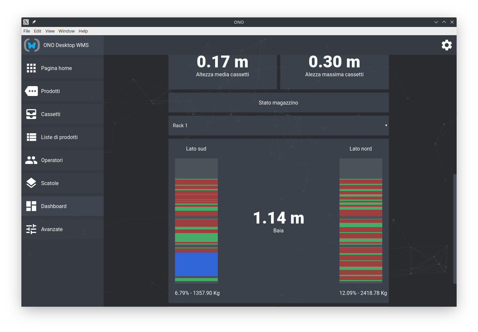
Task: Click the ONO butterfly logo icon
Action: pyautogui.click(x=32, y=45)
